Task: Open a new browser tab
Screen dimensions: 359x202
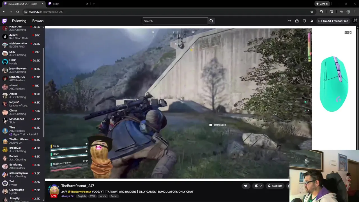Action: pos(94,4)
